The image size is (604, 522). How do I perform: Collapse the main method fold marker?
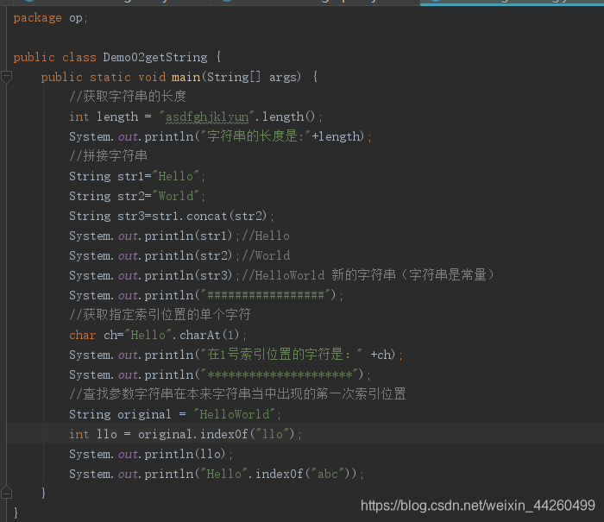click(6, 76)
